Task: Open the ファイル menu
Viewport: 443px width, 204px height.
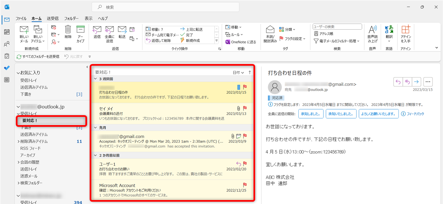Action: [x=21, y=18]
